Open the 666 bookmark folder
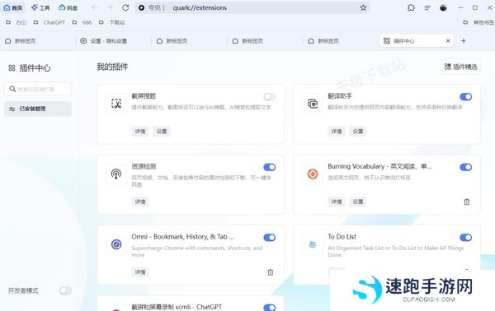The image size is (495, 311). 82,22
